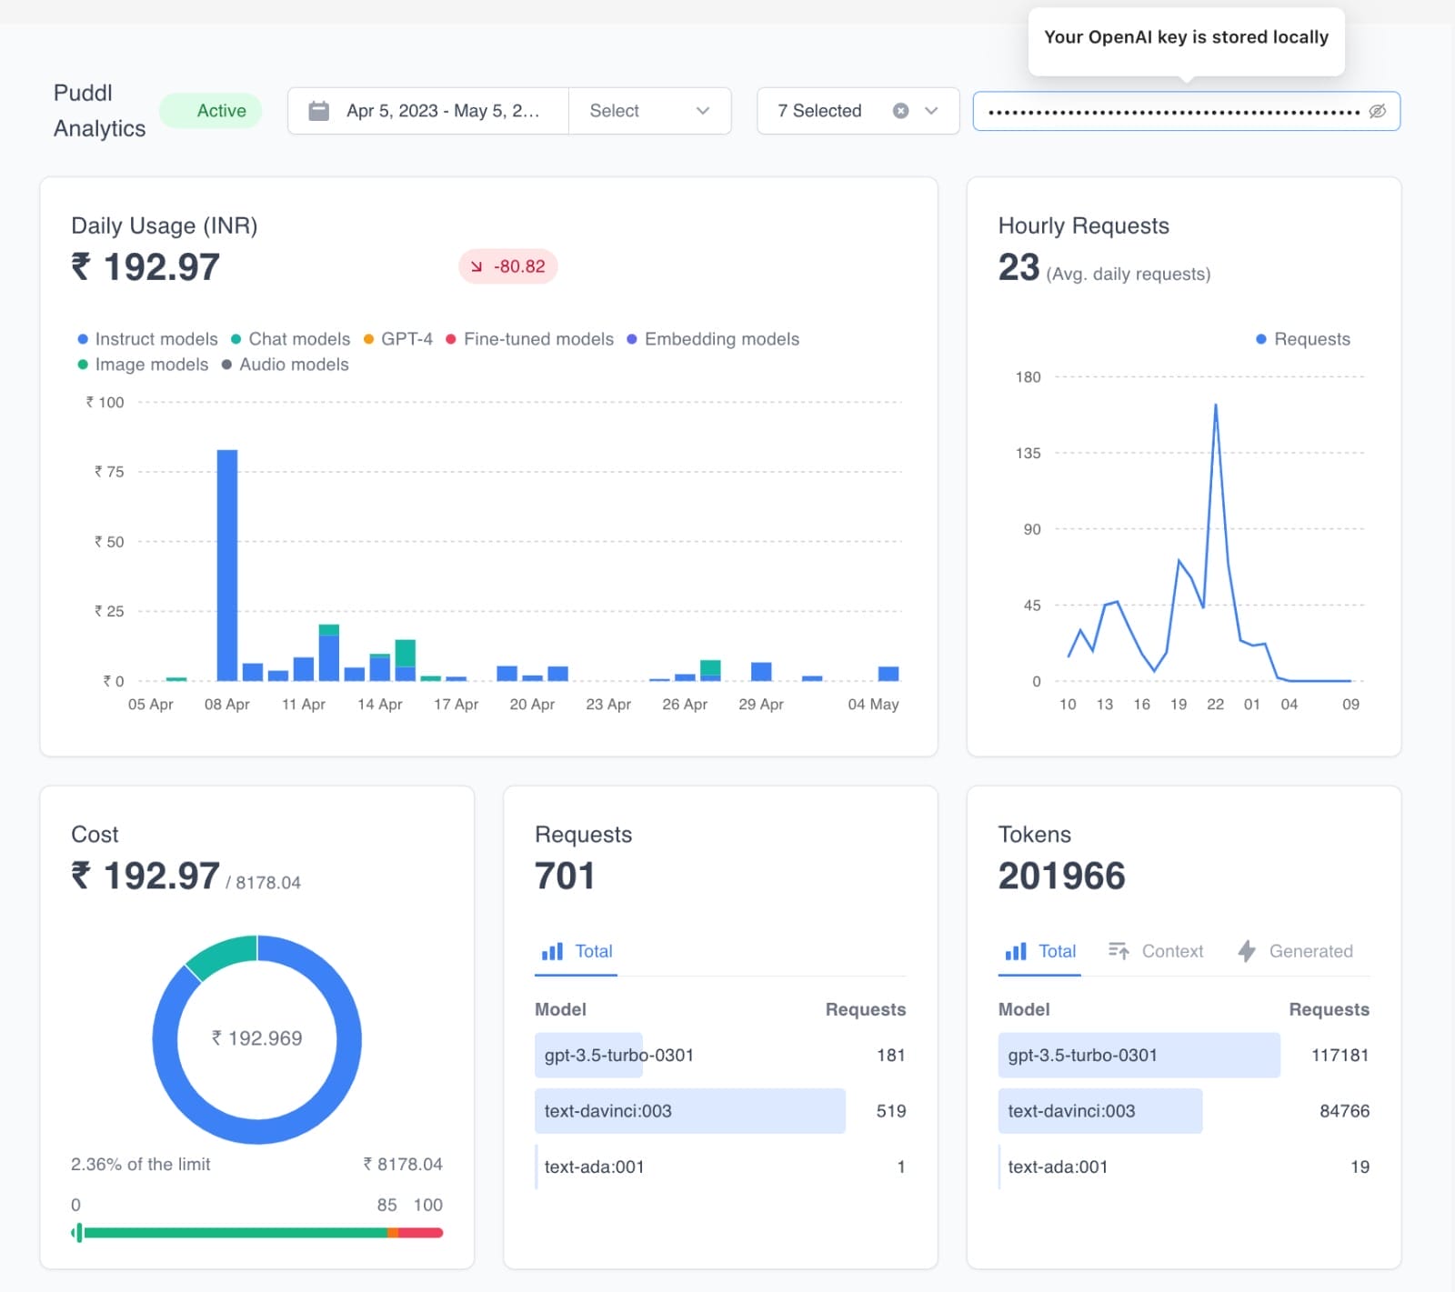The width and height of the screenshot is (1455, 1292).
Task: Open the Select dropdown beside date range
Action: (649, 111)
